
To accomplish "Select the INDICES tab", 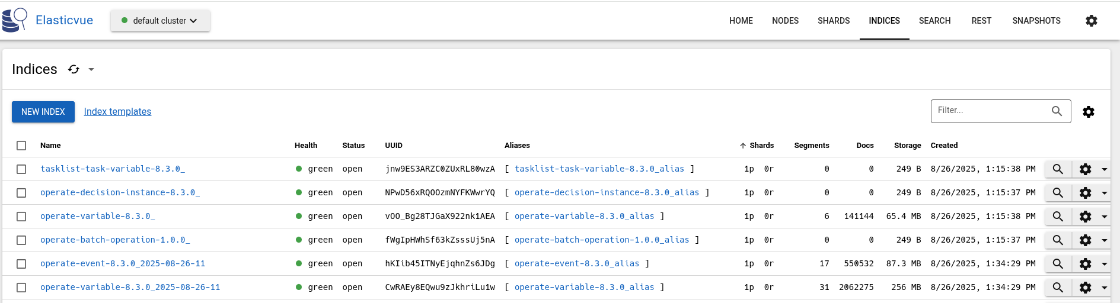I will coord(884,21).
